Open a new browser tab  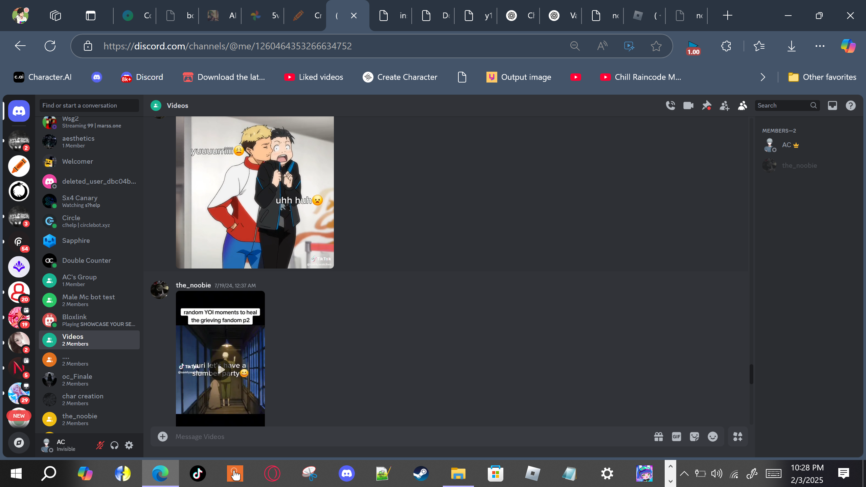(x=727, y=16)
